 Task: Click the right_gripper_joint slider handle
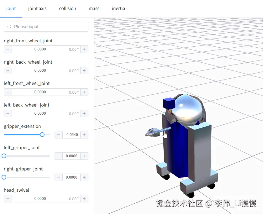click(4, 177)
